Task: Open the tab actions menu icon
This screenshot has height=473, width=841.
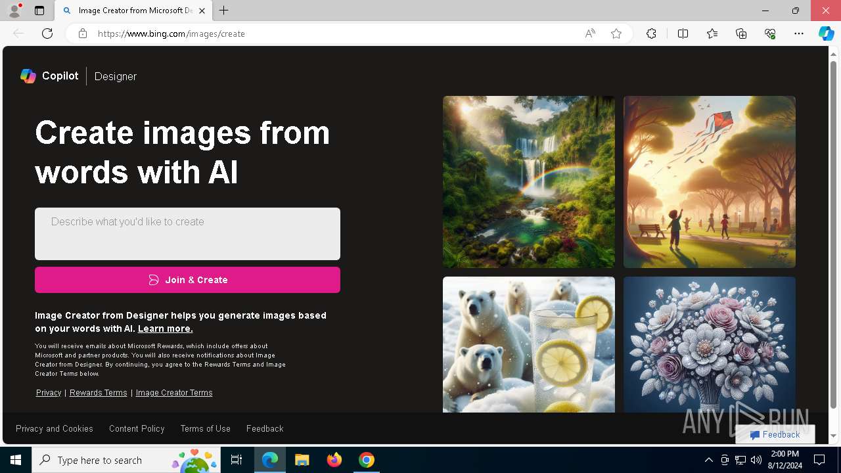Action: tap(39, 11)
